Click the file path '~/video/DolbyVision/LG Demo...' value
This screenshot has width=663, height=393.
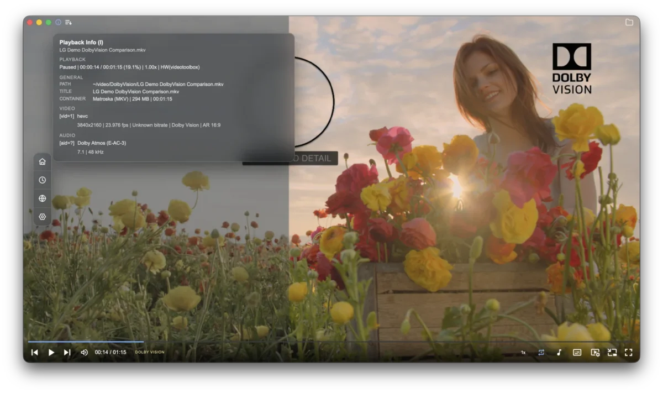[x=158, y=84]
